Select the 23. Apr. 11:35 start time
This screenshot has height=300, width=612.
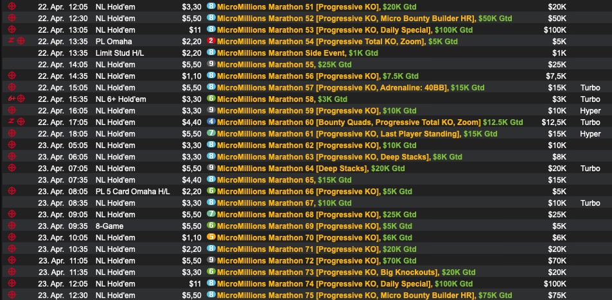click(x=62, y=272)
